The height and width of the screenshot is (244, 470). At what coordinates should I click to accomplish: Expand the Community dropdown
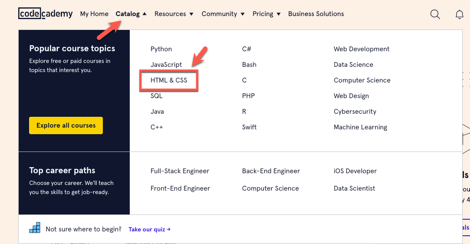(223, 14)
